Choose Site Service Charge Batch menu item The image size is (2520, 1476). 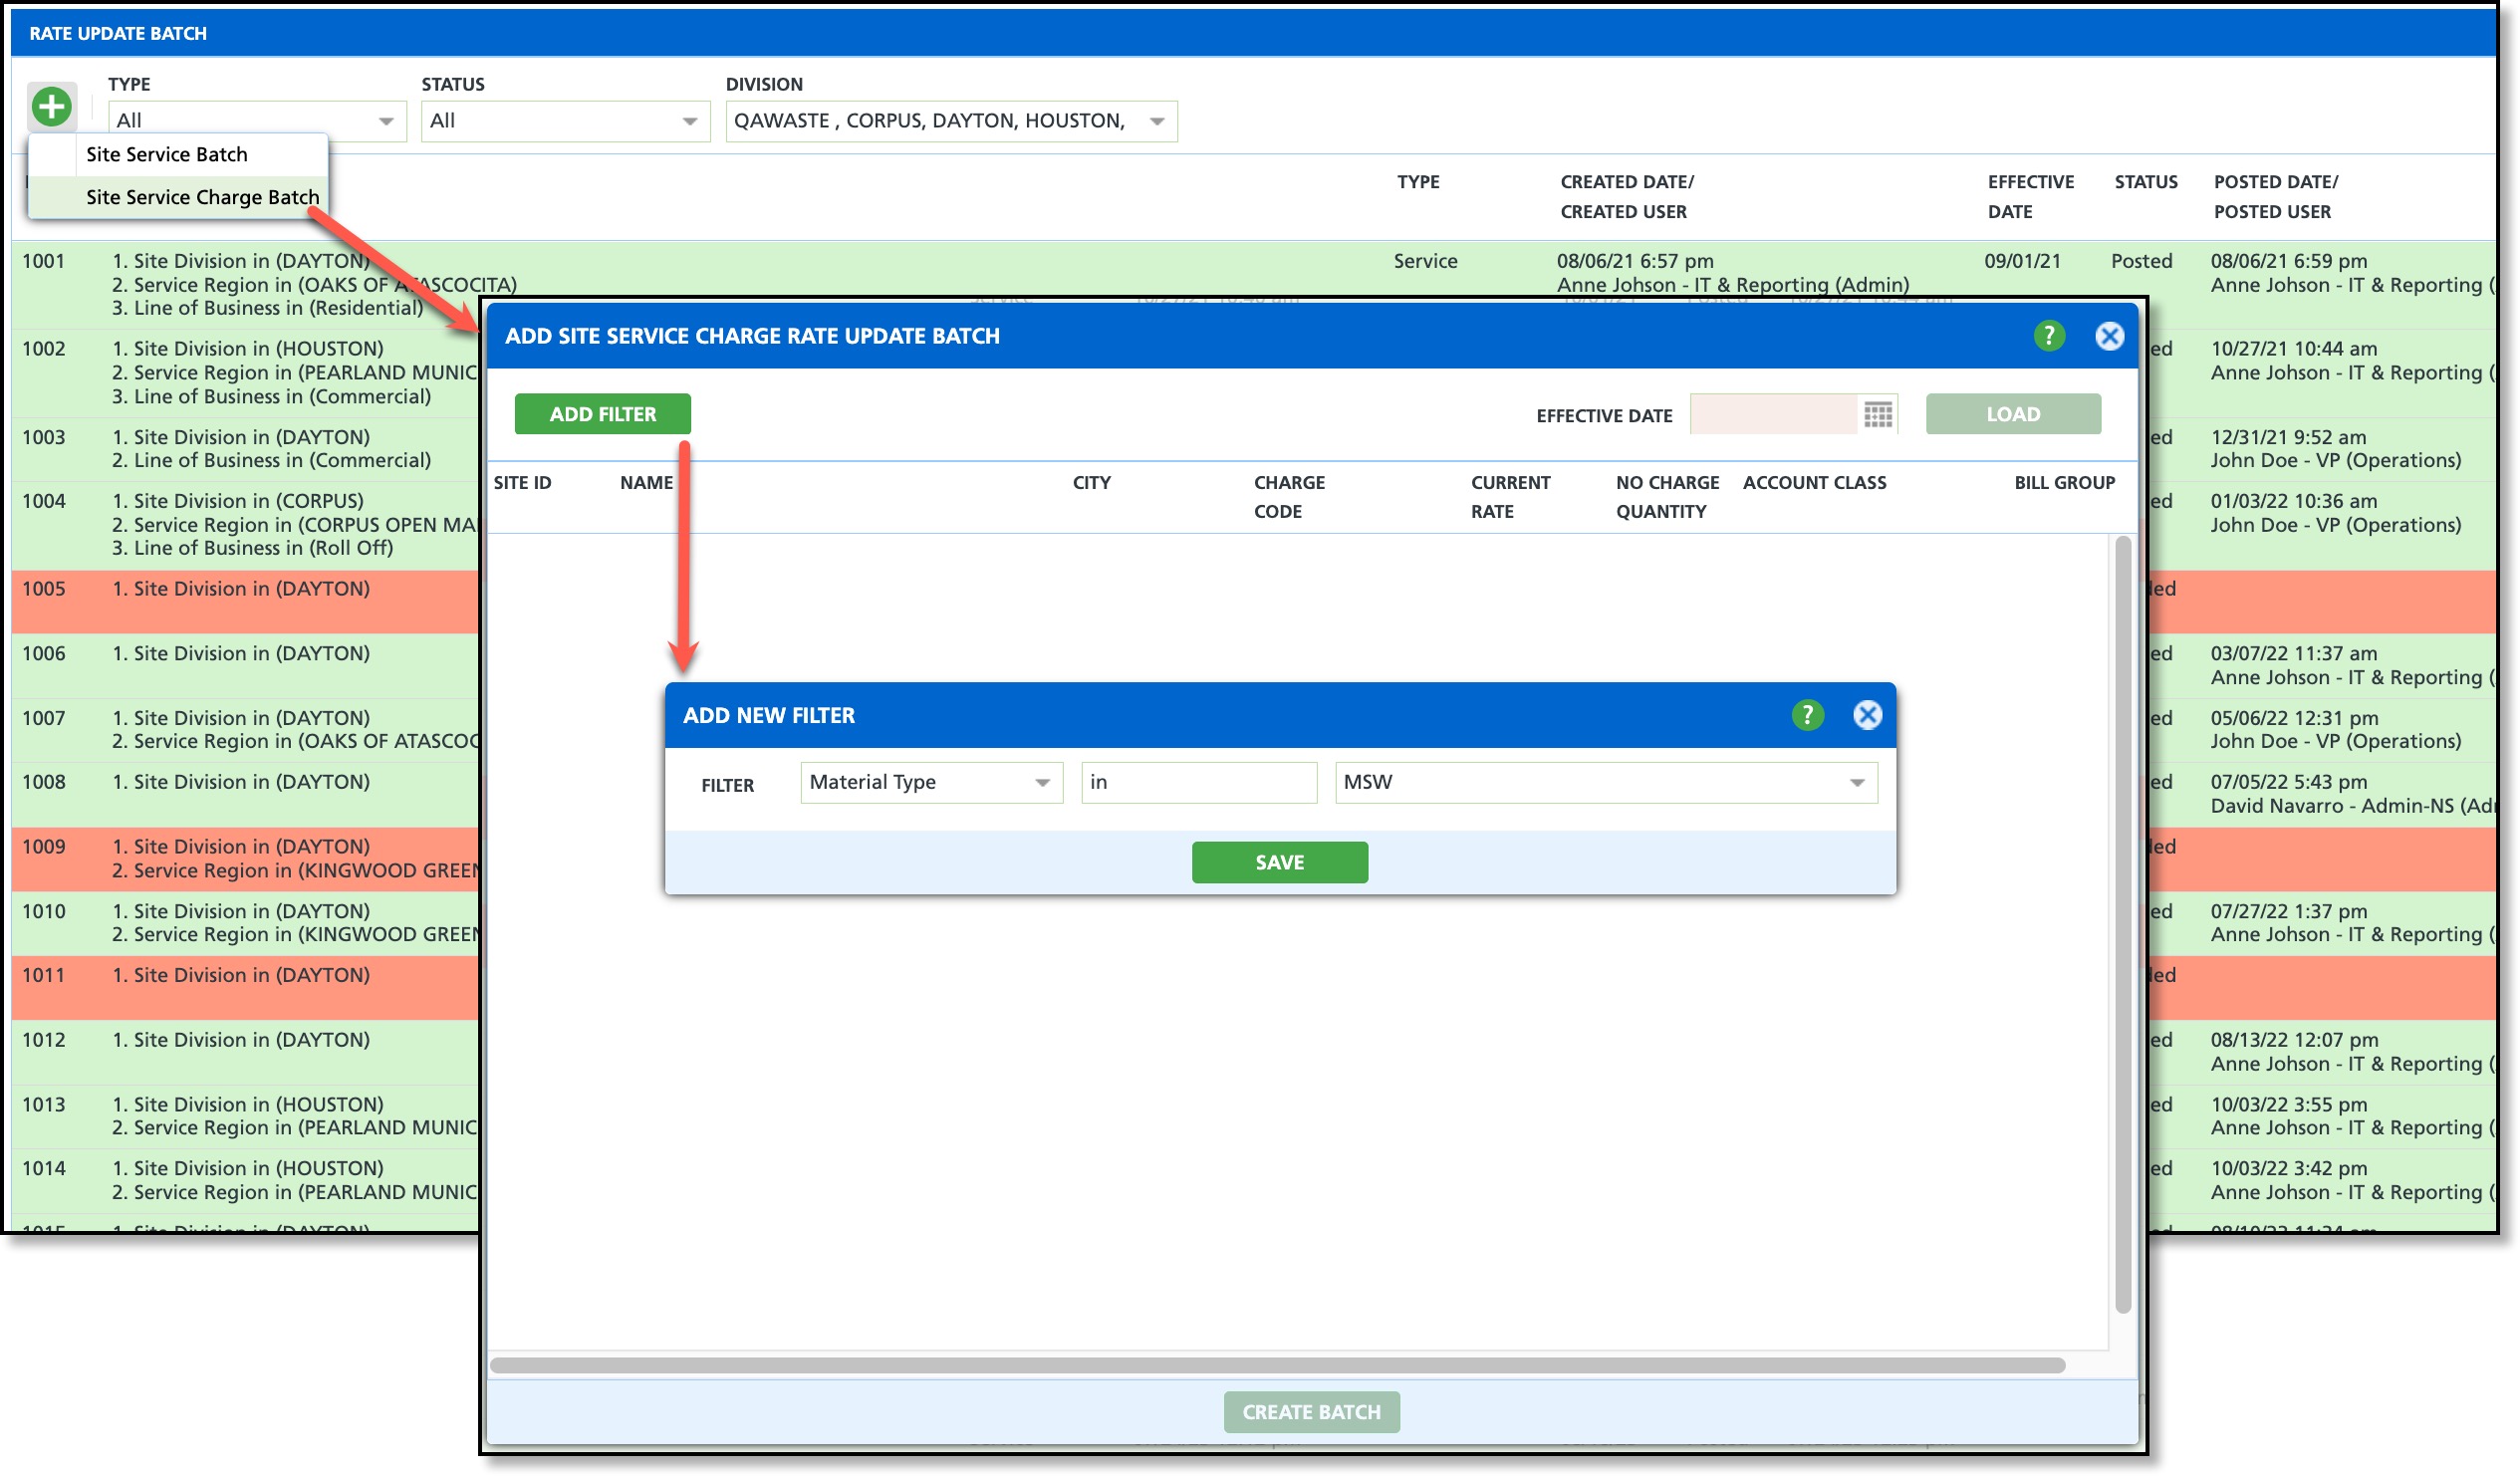click(x=202, y=197)
